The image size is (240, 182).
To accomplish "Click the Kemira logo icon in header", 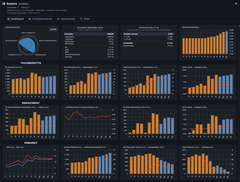I will (4, 4).
